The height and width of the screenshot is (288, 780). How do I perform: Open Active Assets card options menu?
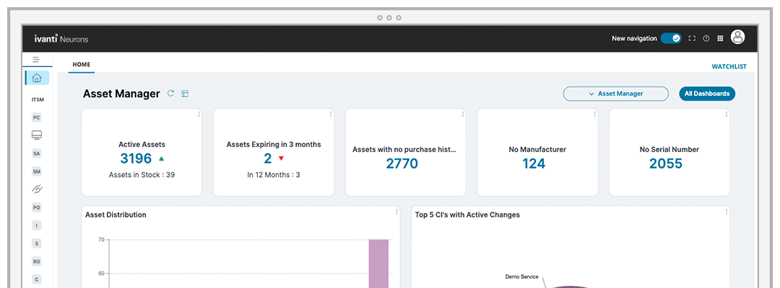click(199, 114)
